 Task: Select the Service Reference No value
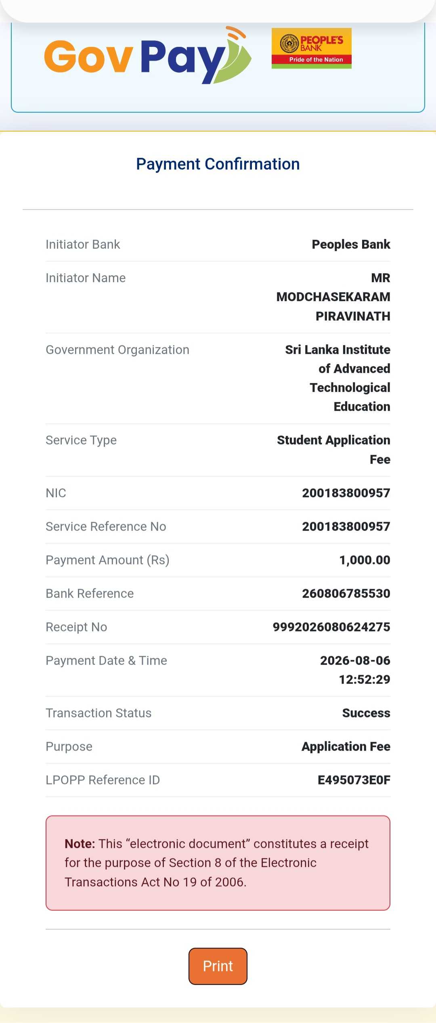pos(346,526)
